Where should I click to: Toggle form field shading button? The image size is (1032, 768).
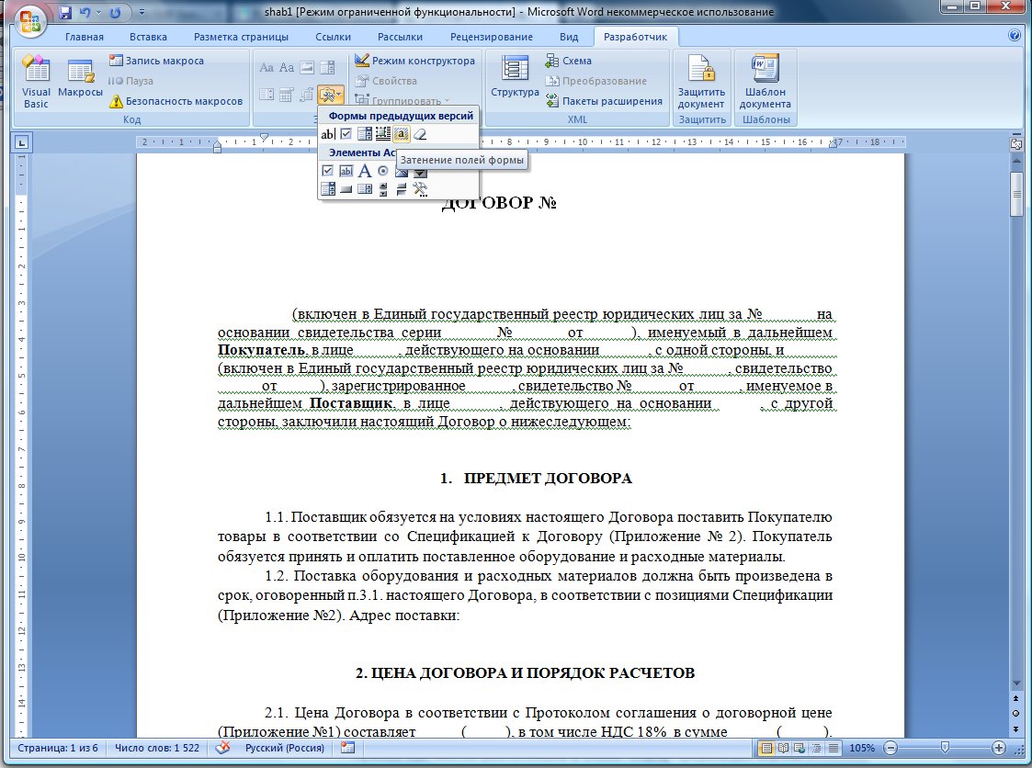click(x=402, y=134)
